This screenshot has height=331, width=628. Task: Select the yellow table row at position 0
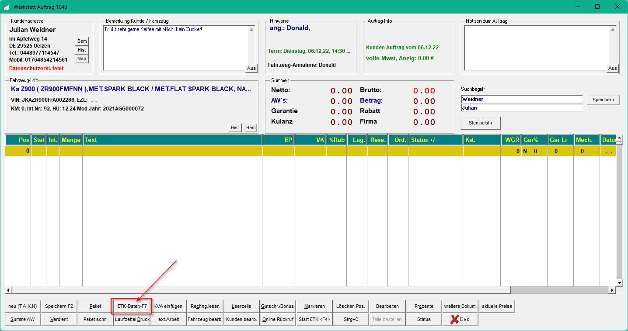coord(311,151)
